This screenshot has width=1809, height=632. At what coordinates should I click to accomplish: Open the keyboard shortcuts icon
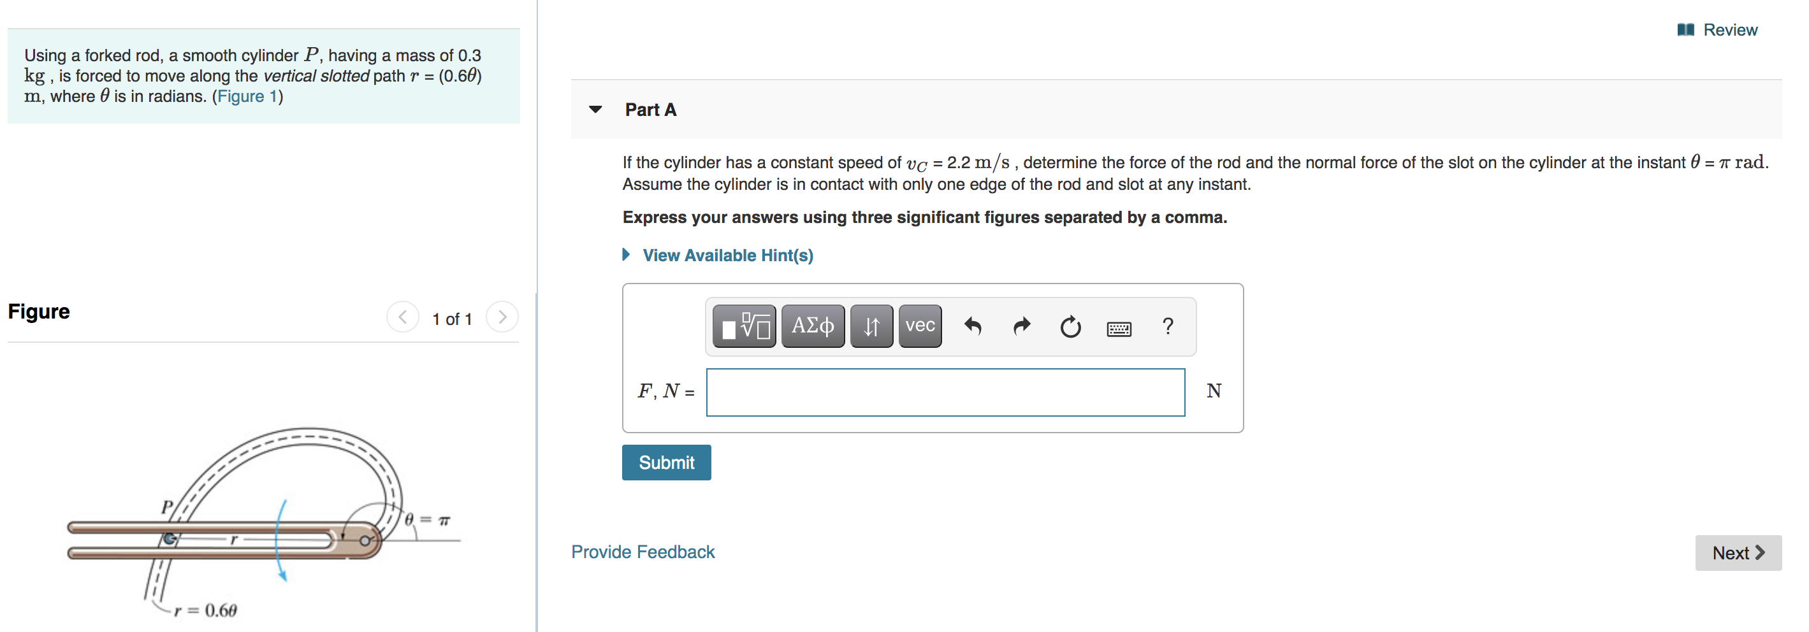(1118, 327)
